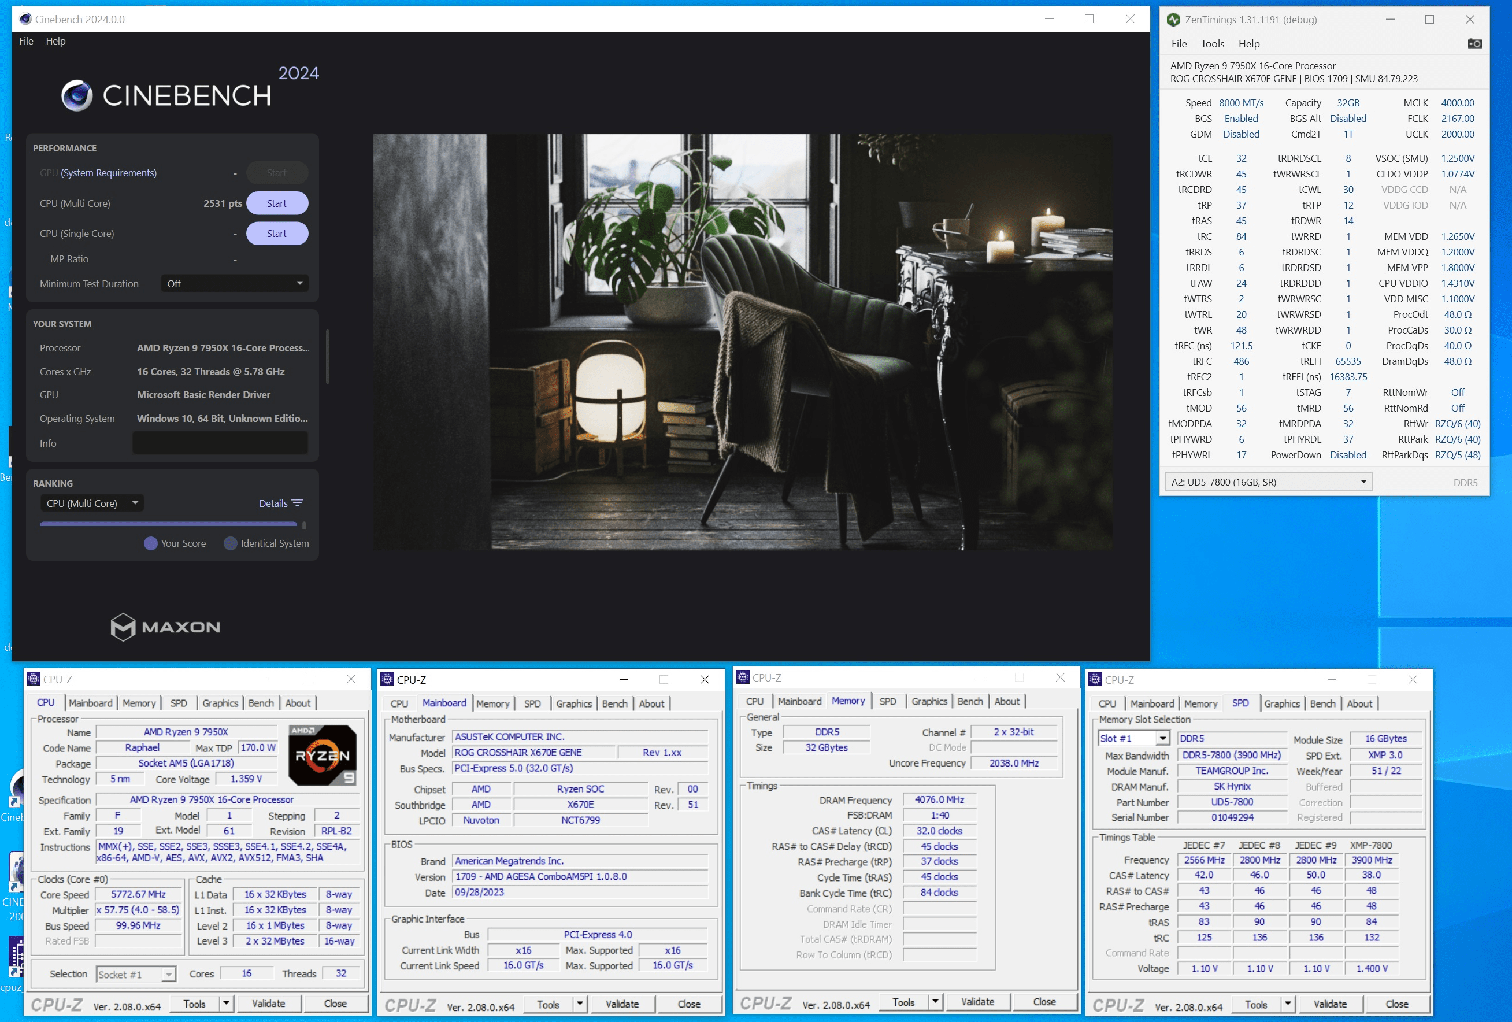Click the VSOC (SMU) 1.2500V value

click(1457, 158)
